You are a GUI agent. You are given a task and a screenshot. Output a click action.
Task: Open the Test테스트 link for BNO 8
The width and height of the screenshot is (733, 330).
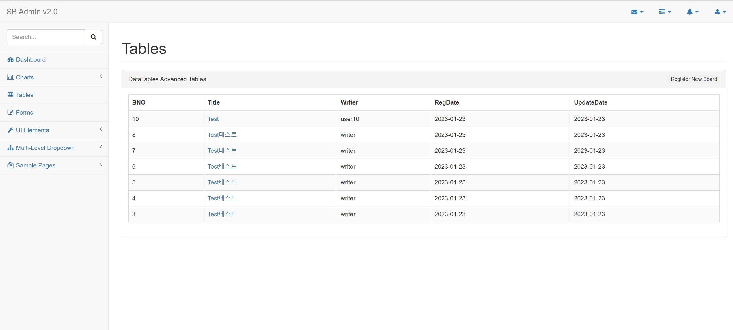[222, 135]
